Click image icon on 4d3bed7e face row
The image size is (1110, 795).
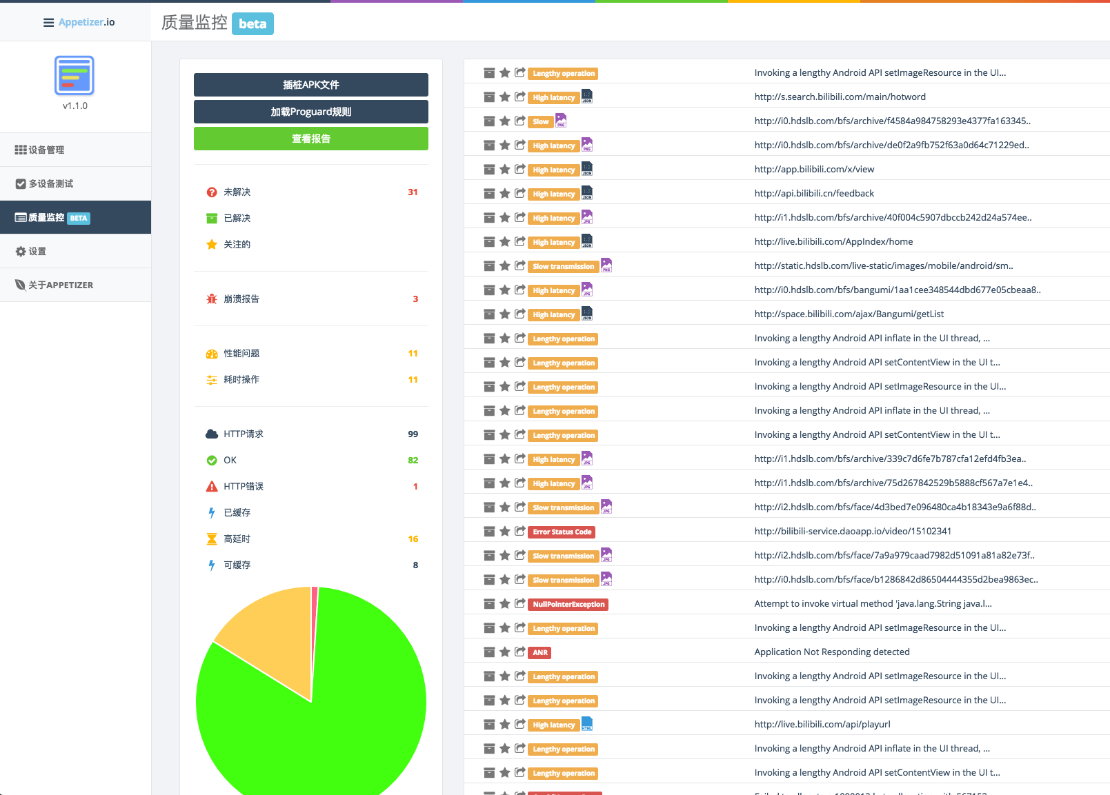point(606,506)
